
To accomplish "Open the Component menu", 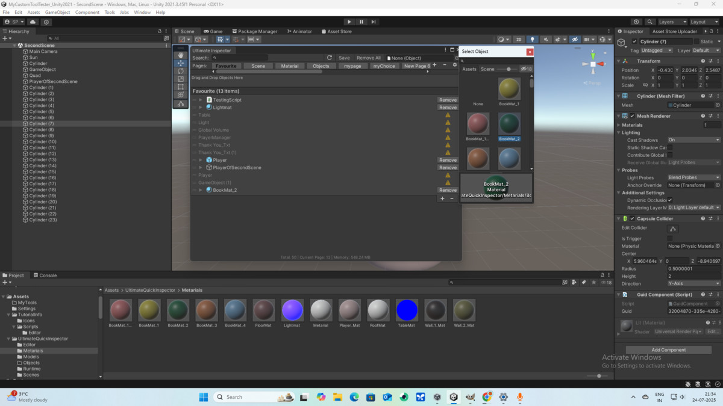I will click(x=87, y=12).
